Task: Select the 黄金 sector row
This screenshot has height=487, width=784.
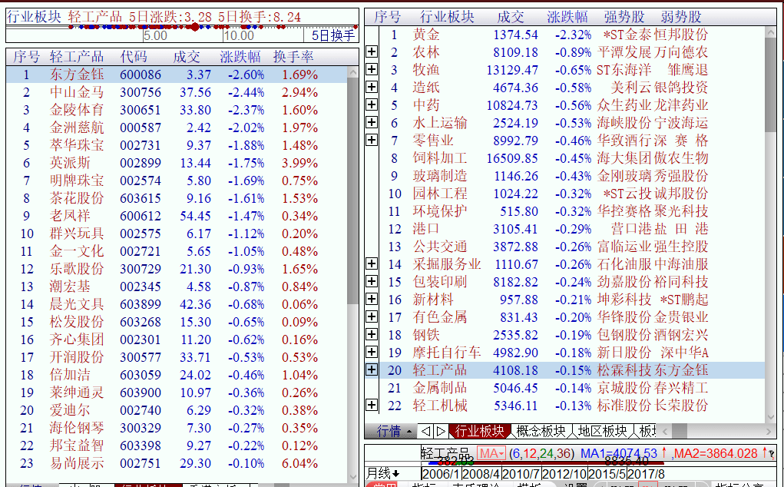Action: pyautogui.click(x=572, y=35)
